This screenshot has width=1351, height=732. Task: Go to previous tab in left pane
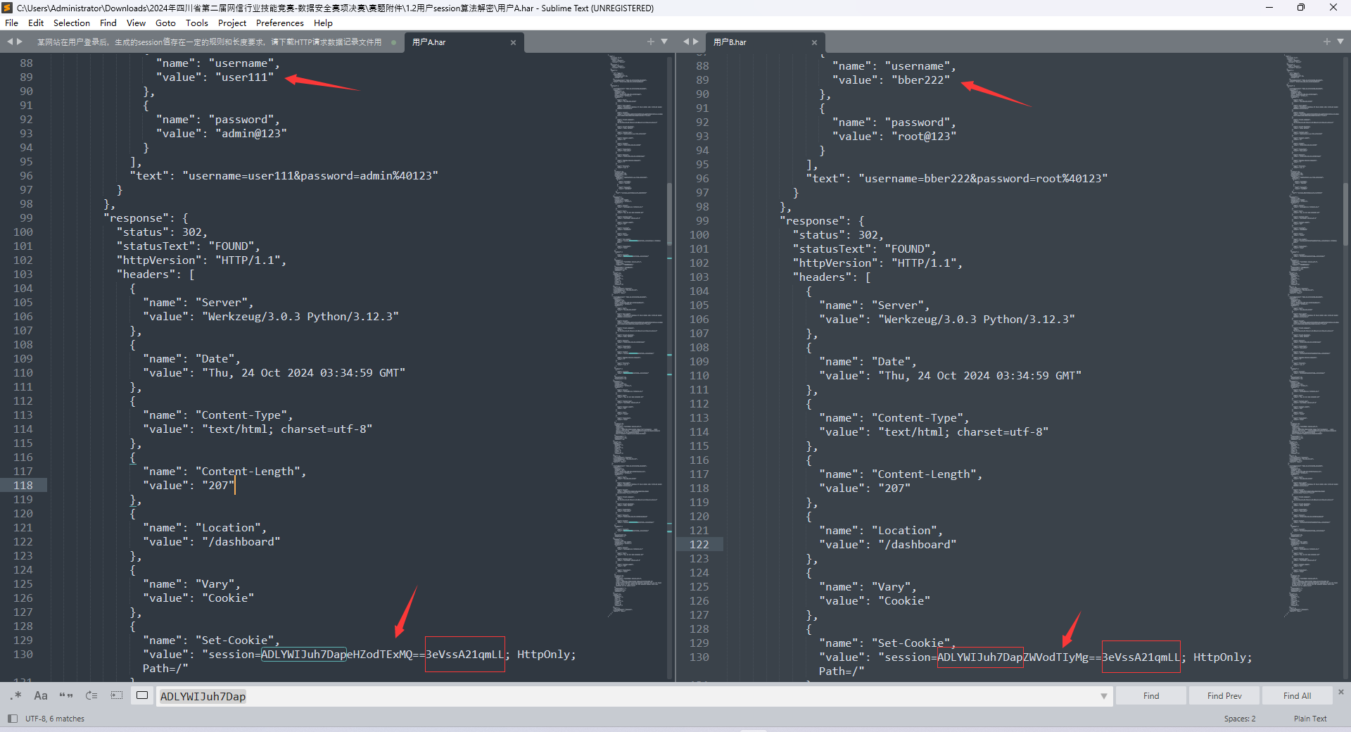(x=10, y=42)
